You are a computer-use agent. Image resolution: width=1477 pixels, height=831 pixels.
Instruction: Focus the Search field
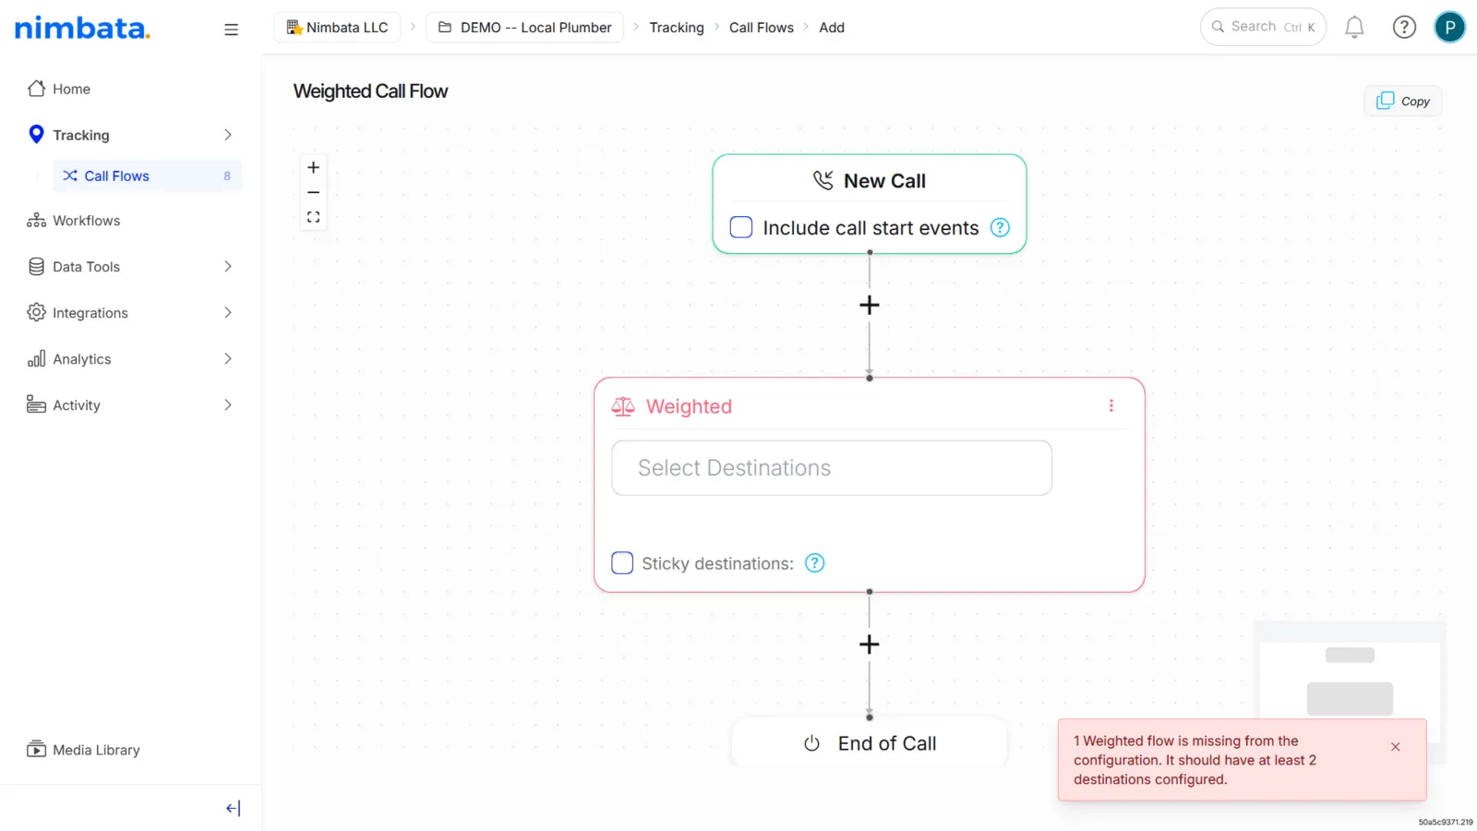click(1263, 27)
